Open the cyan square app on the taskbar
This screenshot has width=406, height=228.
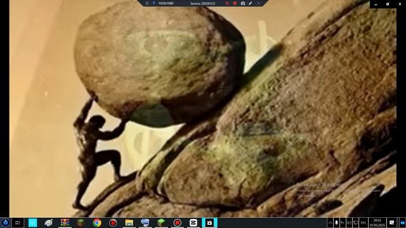pos(32,222)
